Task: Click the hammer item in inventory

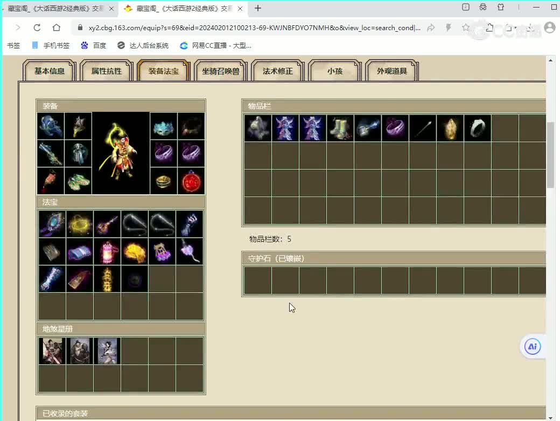Action: tap(368, 128)
